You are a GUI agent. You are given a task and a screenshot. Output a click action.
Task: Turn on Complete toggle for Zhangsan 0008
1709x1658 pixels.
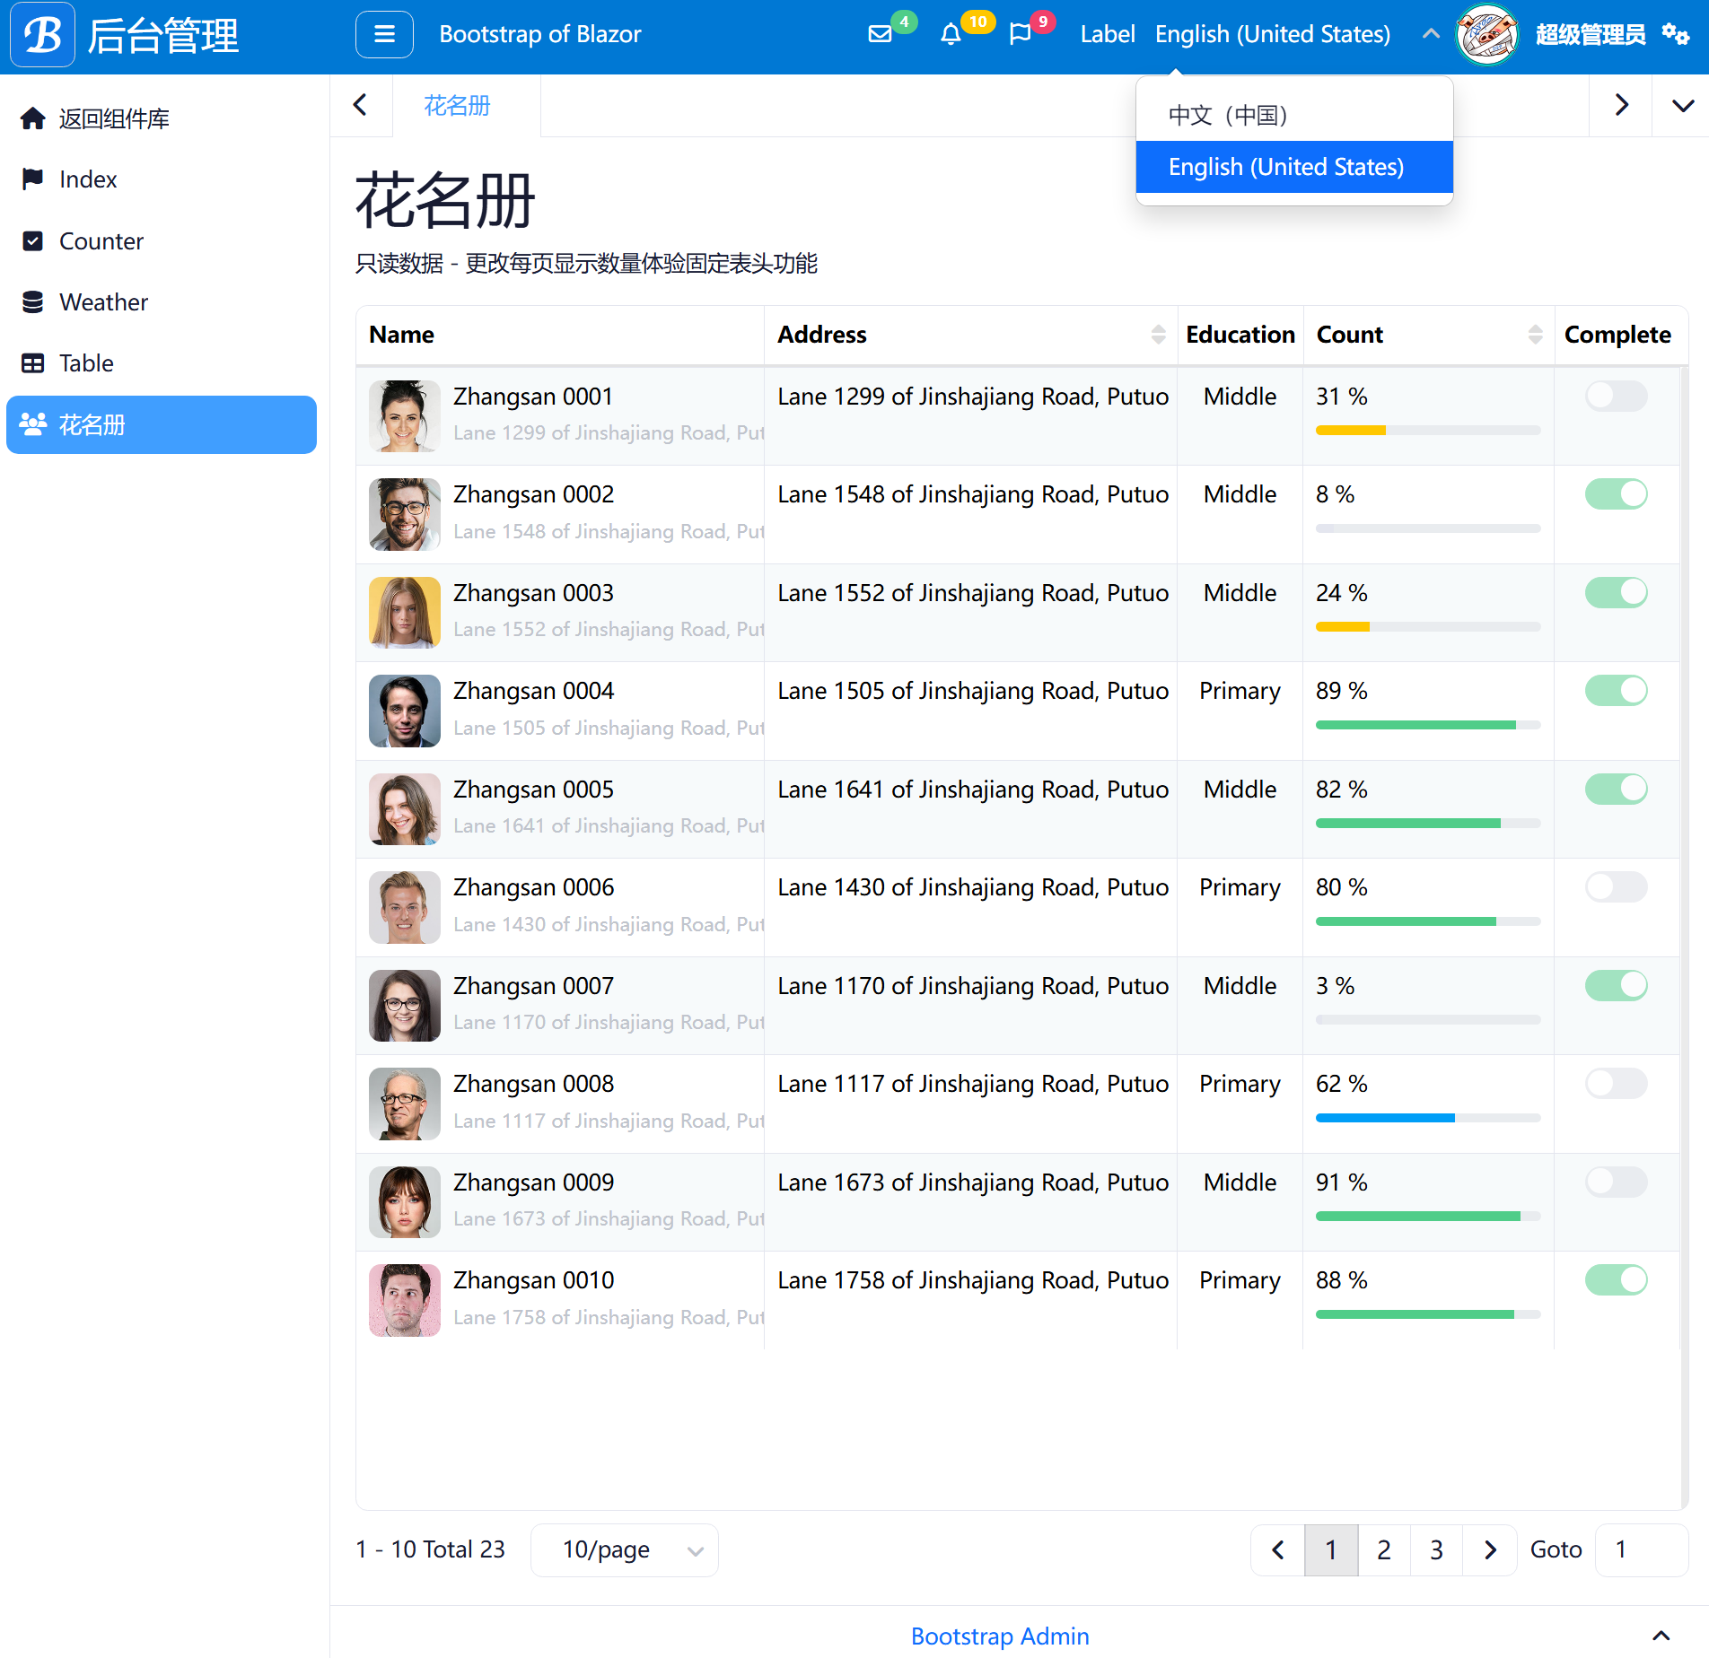pos(1616,1084)
